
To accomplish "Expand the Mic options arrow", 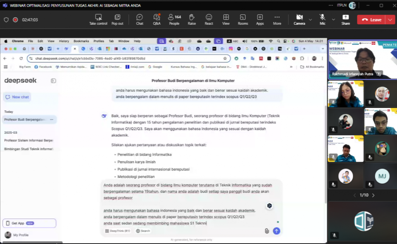I will (333, 19).
